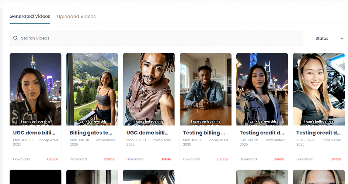Click the "Mon Jun 30 2025" date on Billing gates card
This screenshot has height=184, width=348.
pyautogui.click(x=79, y=142)
